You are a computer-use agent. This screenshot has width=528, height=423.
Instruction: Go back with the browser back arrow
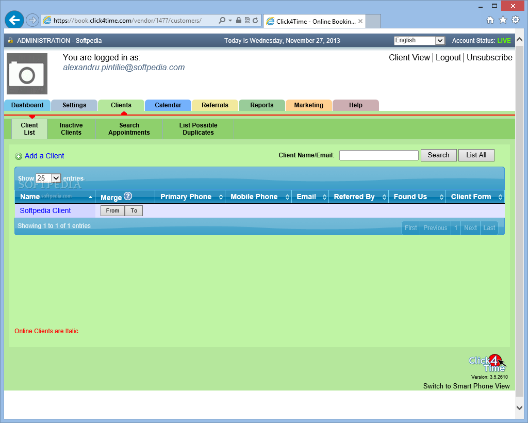tap(14, 20)
